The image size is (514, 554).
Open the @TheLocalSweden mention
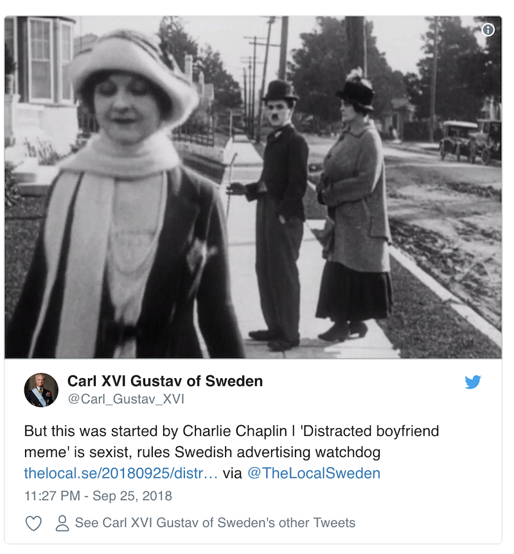click(x=314, y=473)
